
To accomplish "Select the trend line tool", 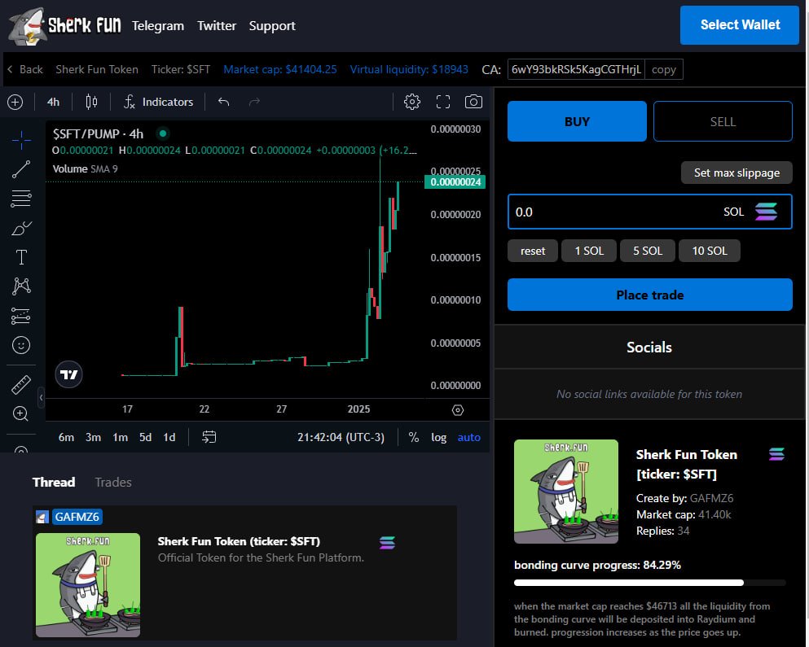I will pyautogui.click(x=21, y=169).
